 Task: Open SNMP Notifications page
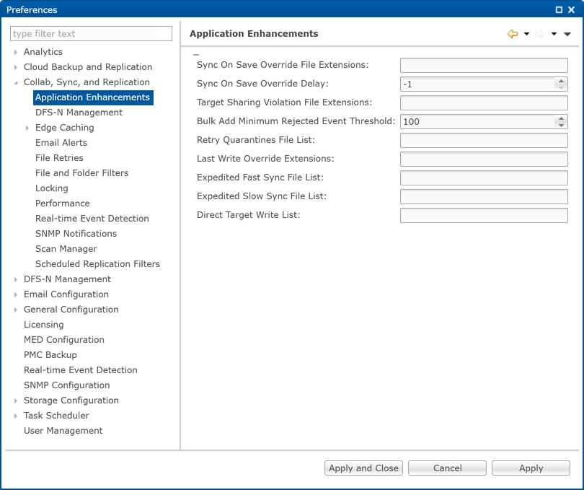click(76, 234)
